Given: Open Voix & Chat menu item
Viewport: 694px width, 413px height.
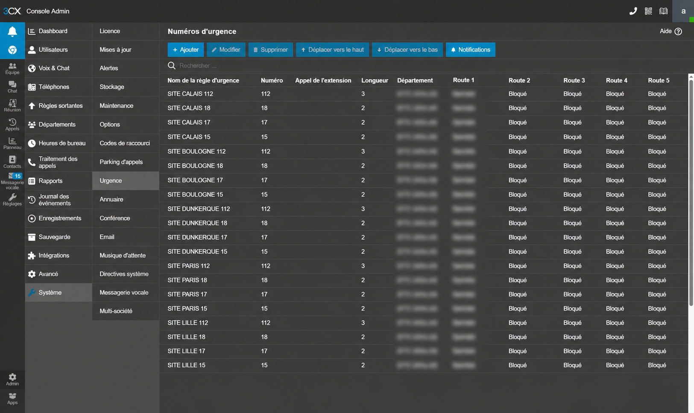Looking at the screenshot, I should click(59, 68).
